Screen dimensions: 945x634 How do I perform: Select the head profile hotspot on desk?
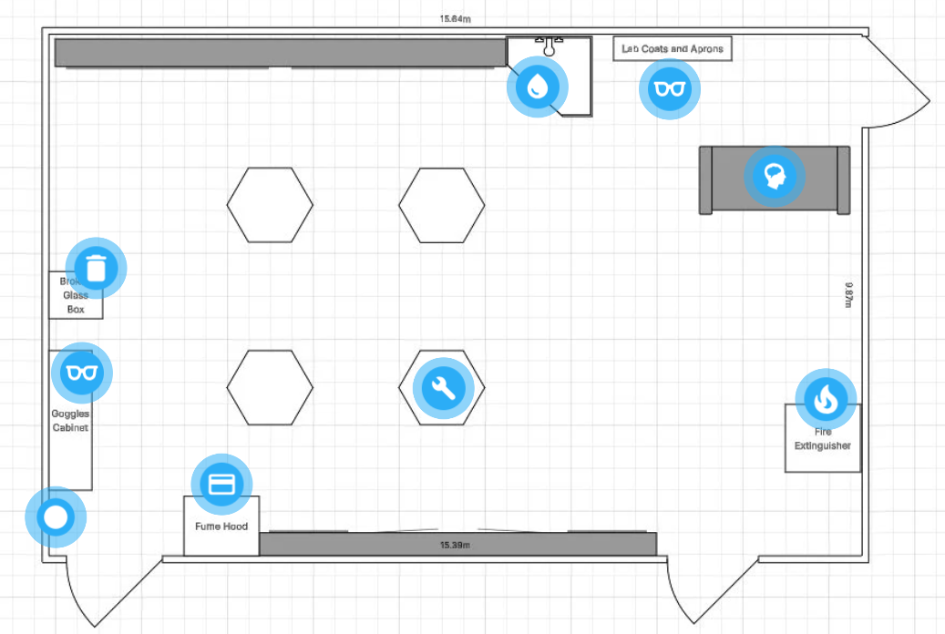(x=775, y=177)
